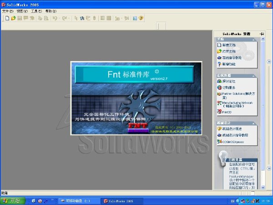Image resolution: width=273 pixels, height=205 pixels.
Task: Click the Select pointer tool icon
Action: (x=76, y=18)
